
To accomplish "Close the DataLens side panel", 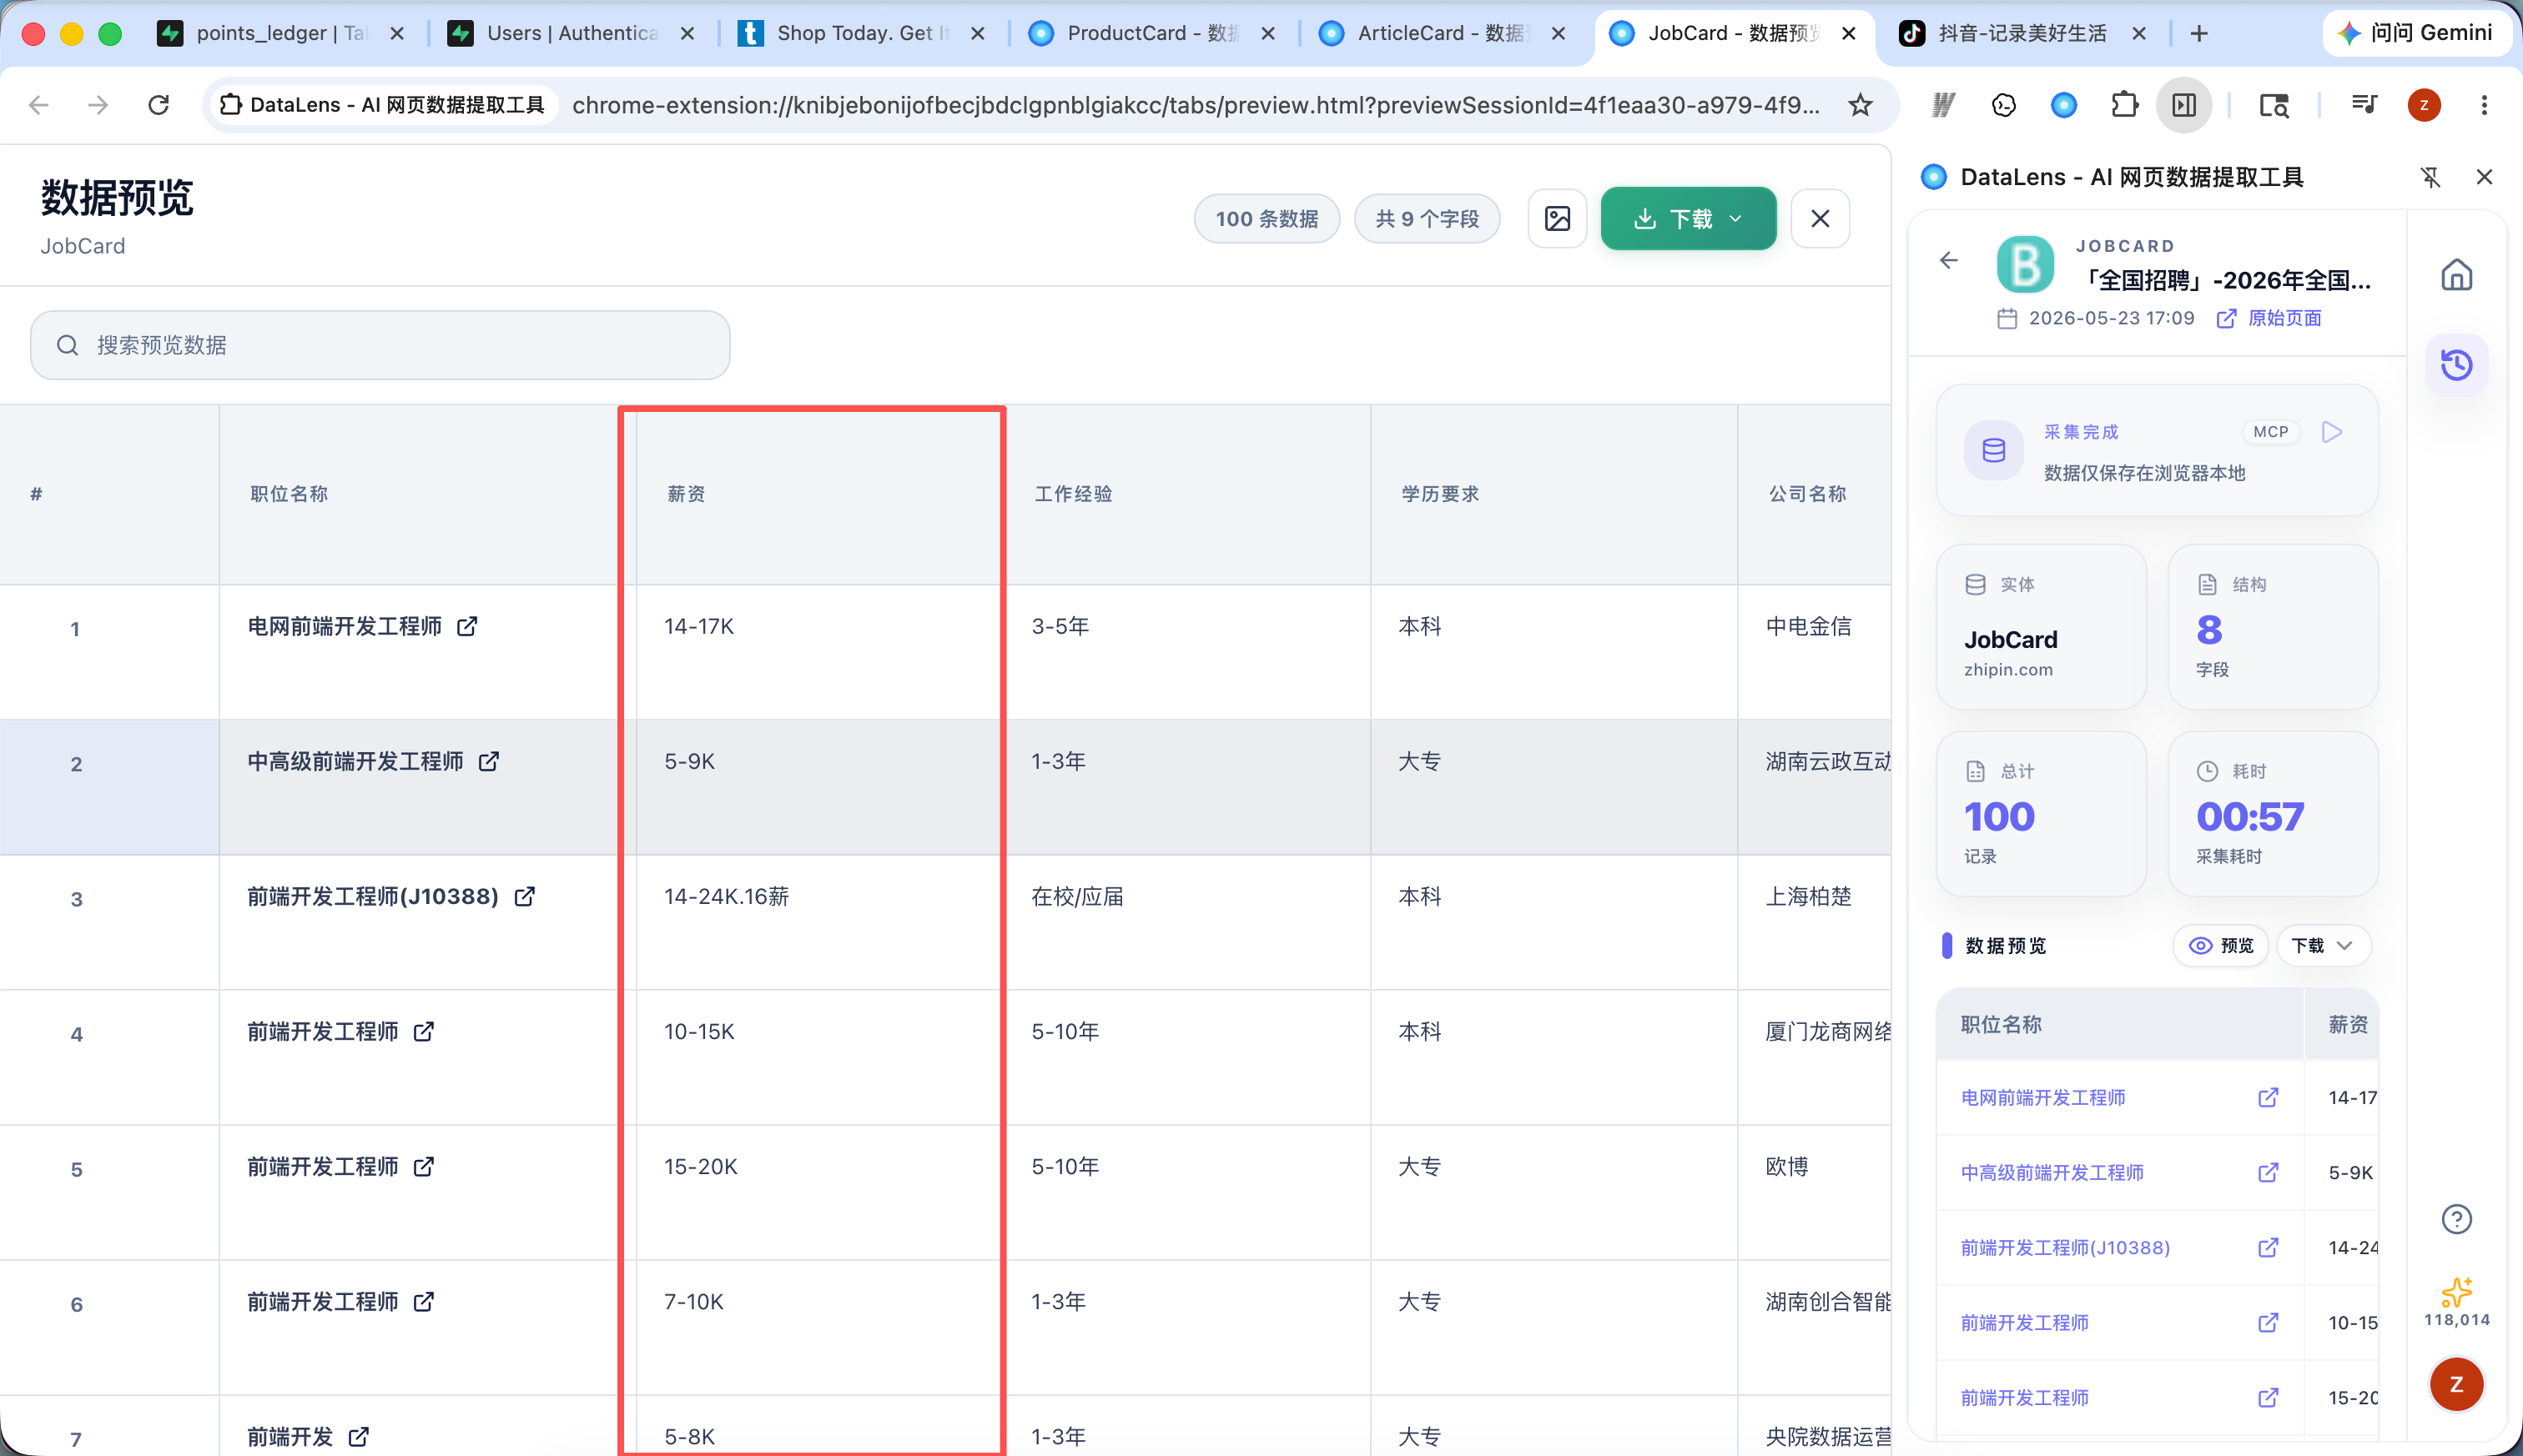I will click(x=2484, y=177).
